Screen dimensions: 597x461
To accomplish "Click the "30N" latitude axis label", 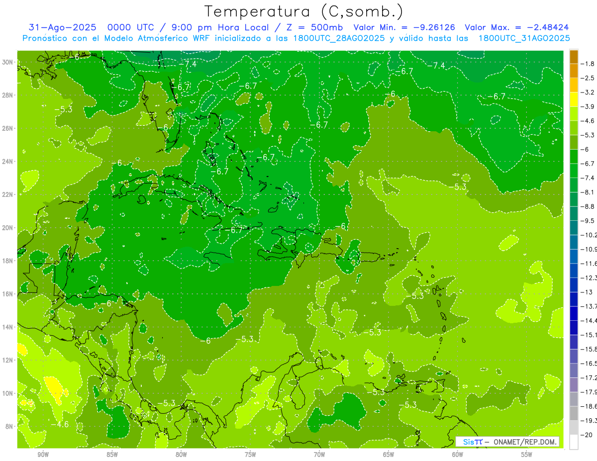I will point(7,62).
